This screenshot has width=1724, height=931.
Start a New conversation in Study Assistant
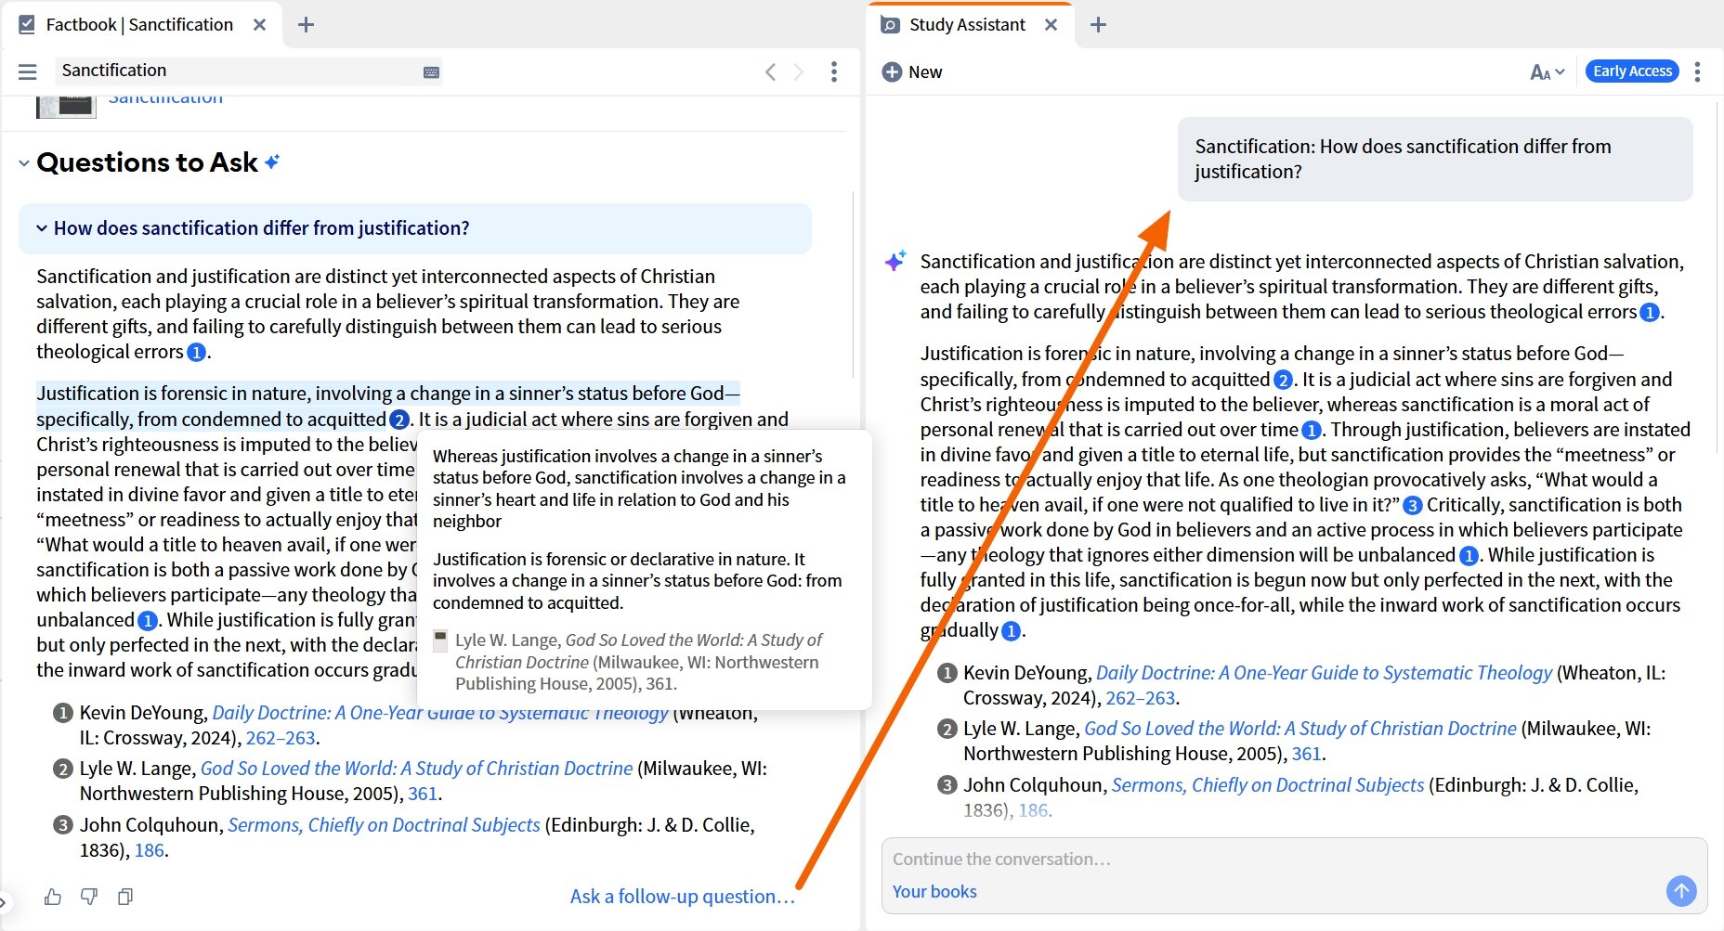click(x=911, y=71)
